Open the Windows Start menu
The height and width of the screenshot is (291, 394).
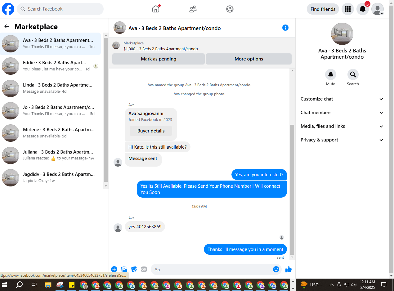coord(4,285)
